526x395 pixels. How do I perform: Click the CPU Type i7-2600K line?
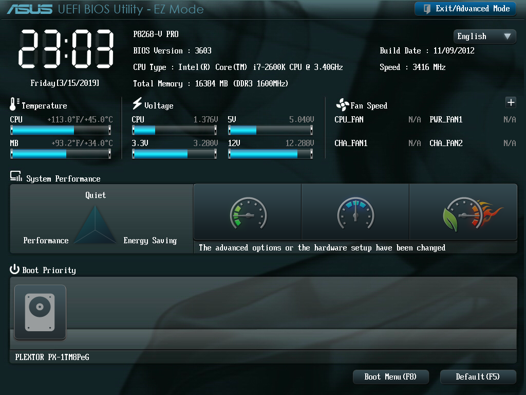coord(238,67)
